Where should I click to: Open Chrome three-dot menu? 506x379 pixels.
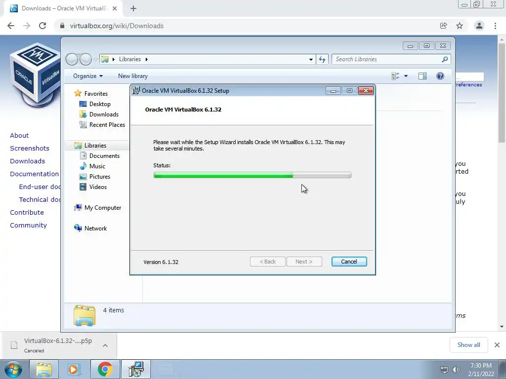(495, 26)
